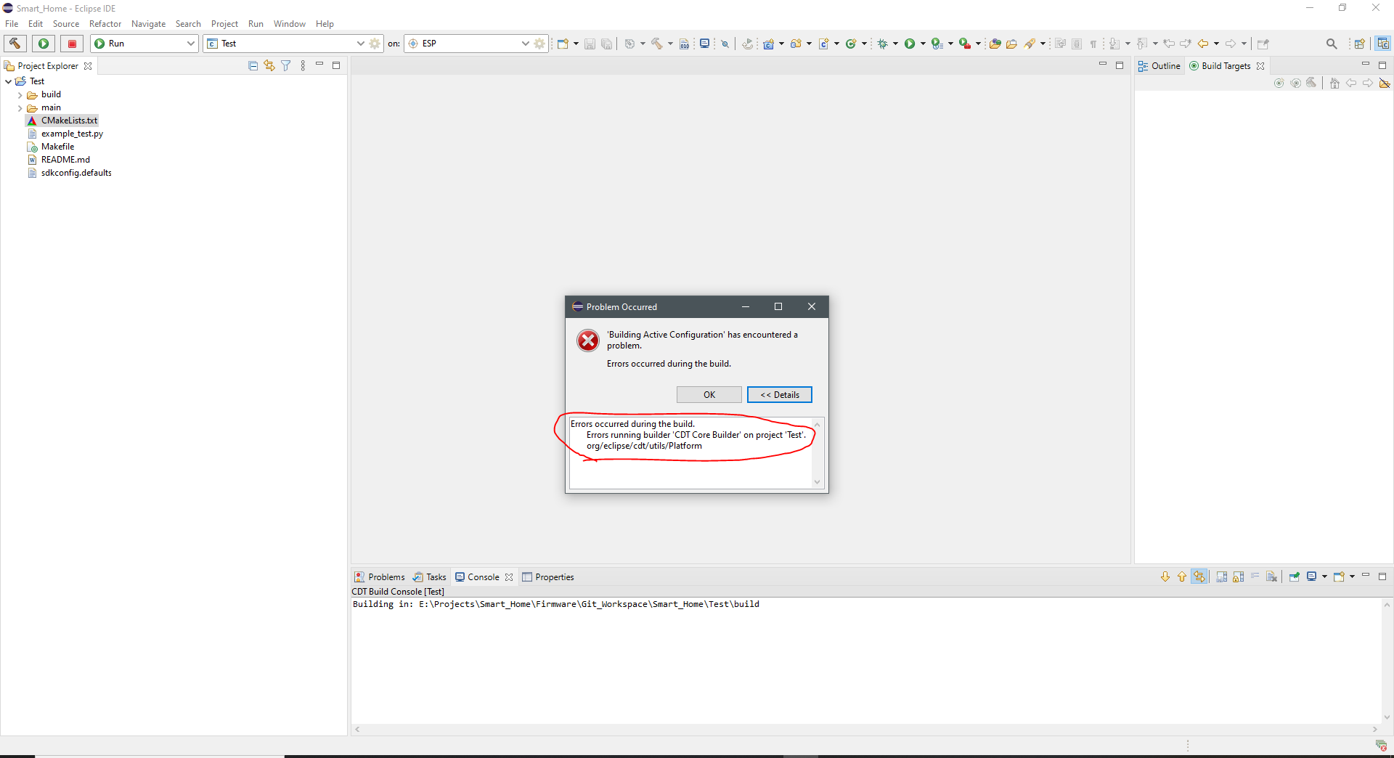Viewport: 1394px width, 758px height.
Task: Close the Build Targets view tab
Action: [x=1260, y=66]
